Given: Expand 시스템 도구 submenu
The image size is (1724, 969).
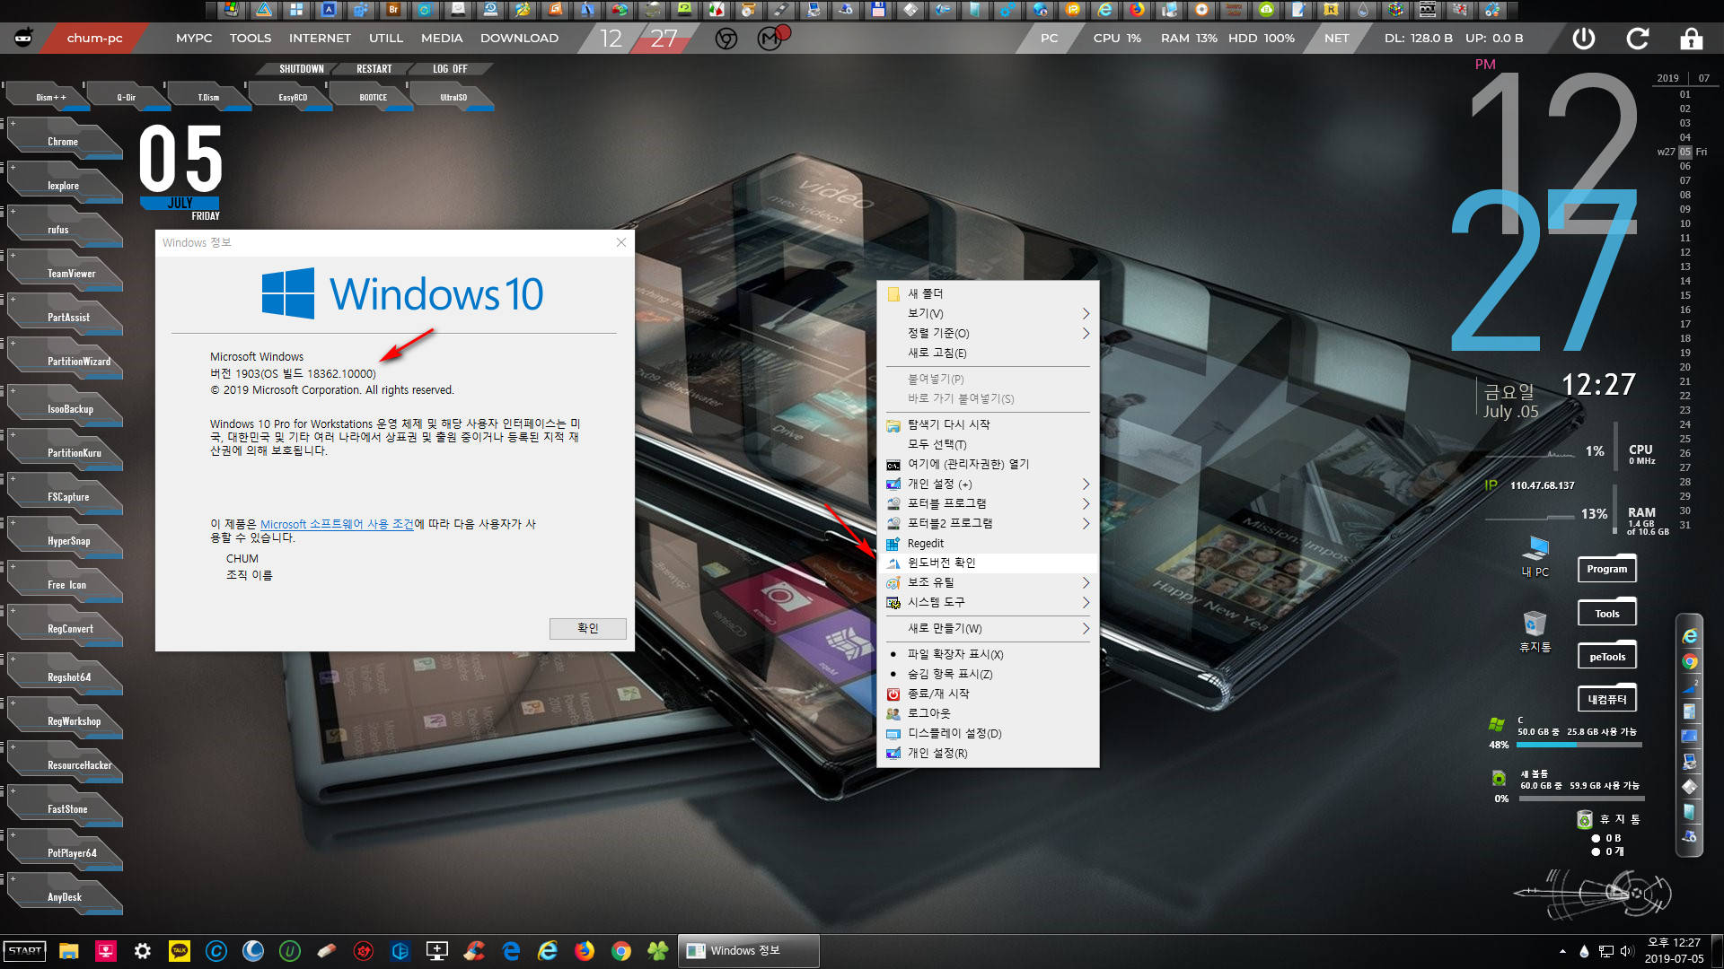Looking at the screenshot, I should [988, 602].
